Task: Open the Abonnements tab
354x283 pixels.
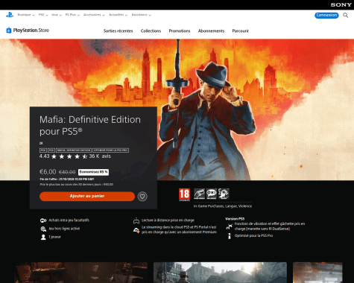Action: pos(211,31)
